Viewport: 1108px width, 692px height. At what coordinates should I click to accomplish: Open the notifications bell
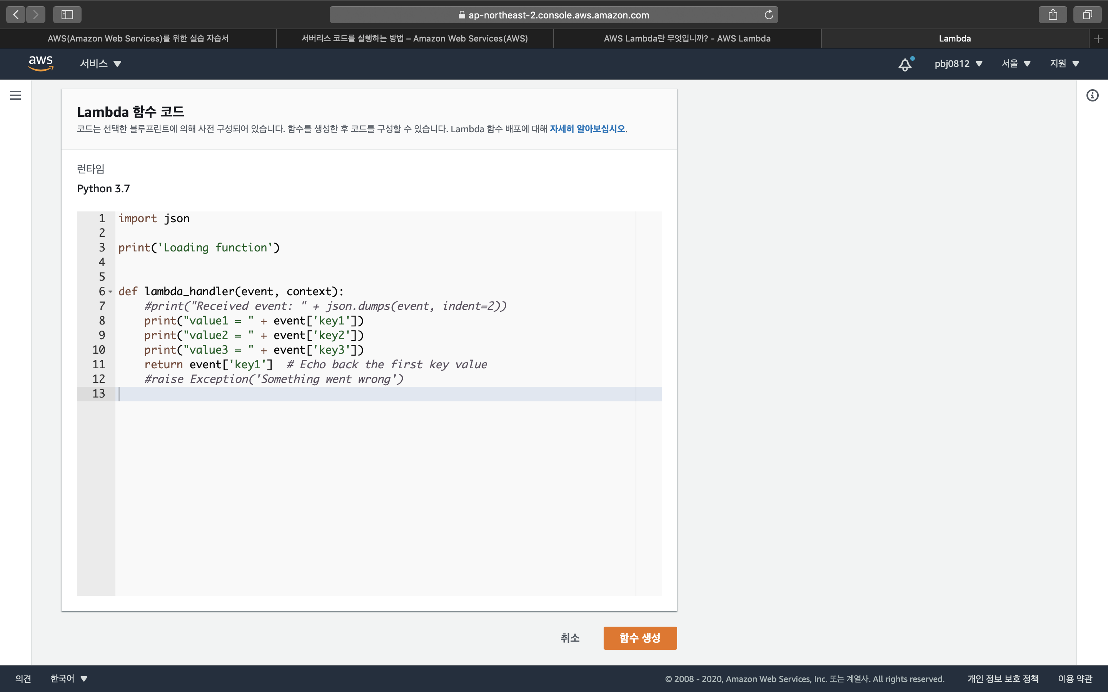(905, 64)
